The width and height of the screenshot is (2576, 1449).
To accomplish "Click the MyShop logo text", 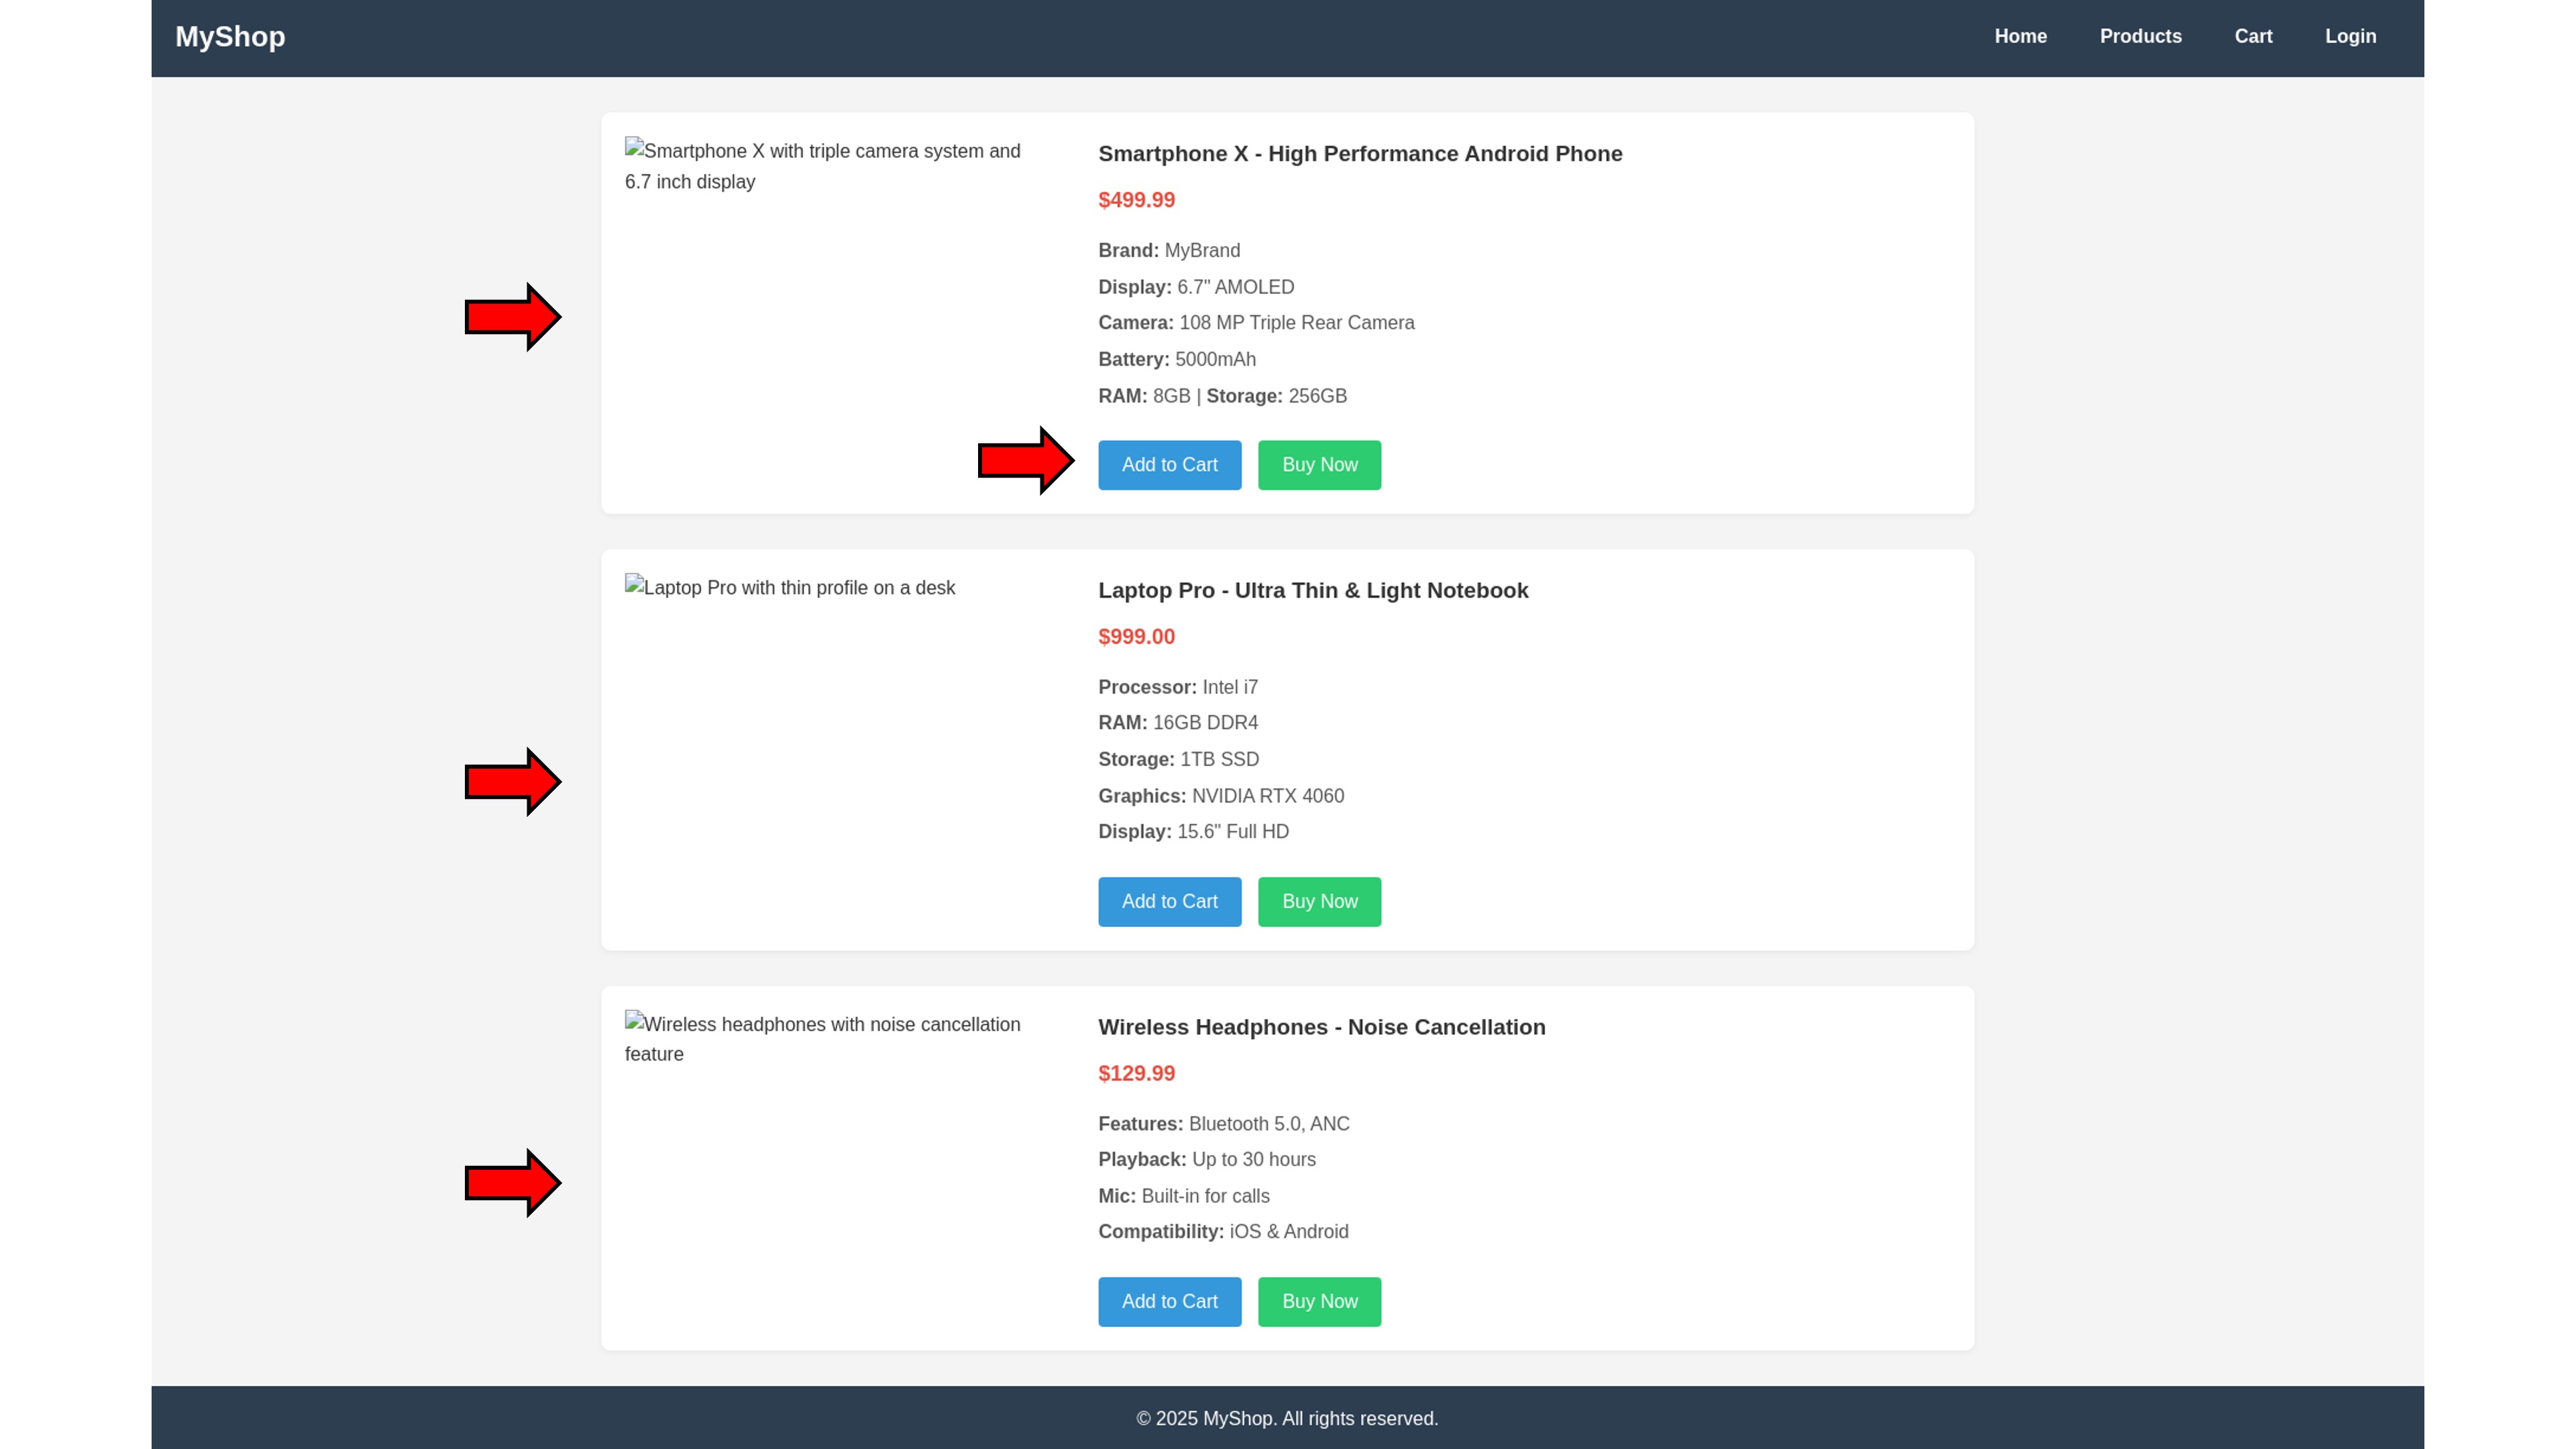I will pyautogui.click(x=230, y=37).
